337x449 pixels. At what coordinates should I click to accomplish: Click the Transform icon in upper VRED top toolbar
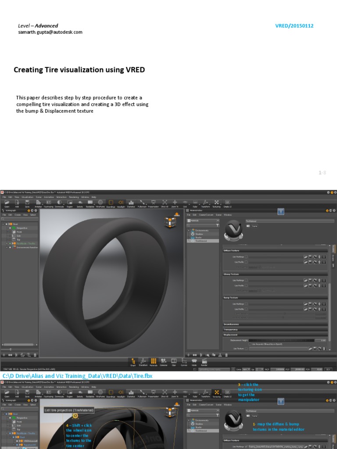(205, 203)
